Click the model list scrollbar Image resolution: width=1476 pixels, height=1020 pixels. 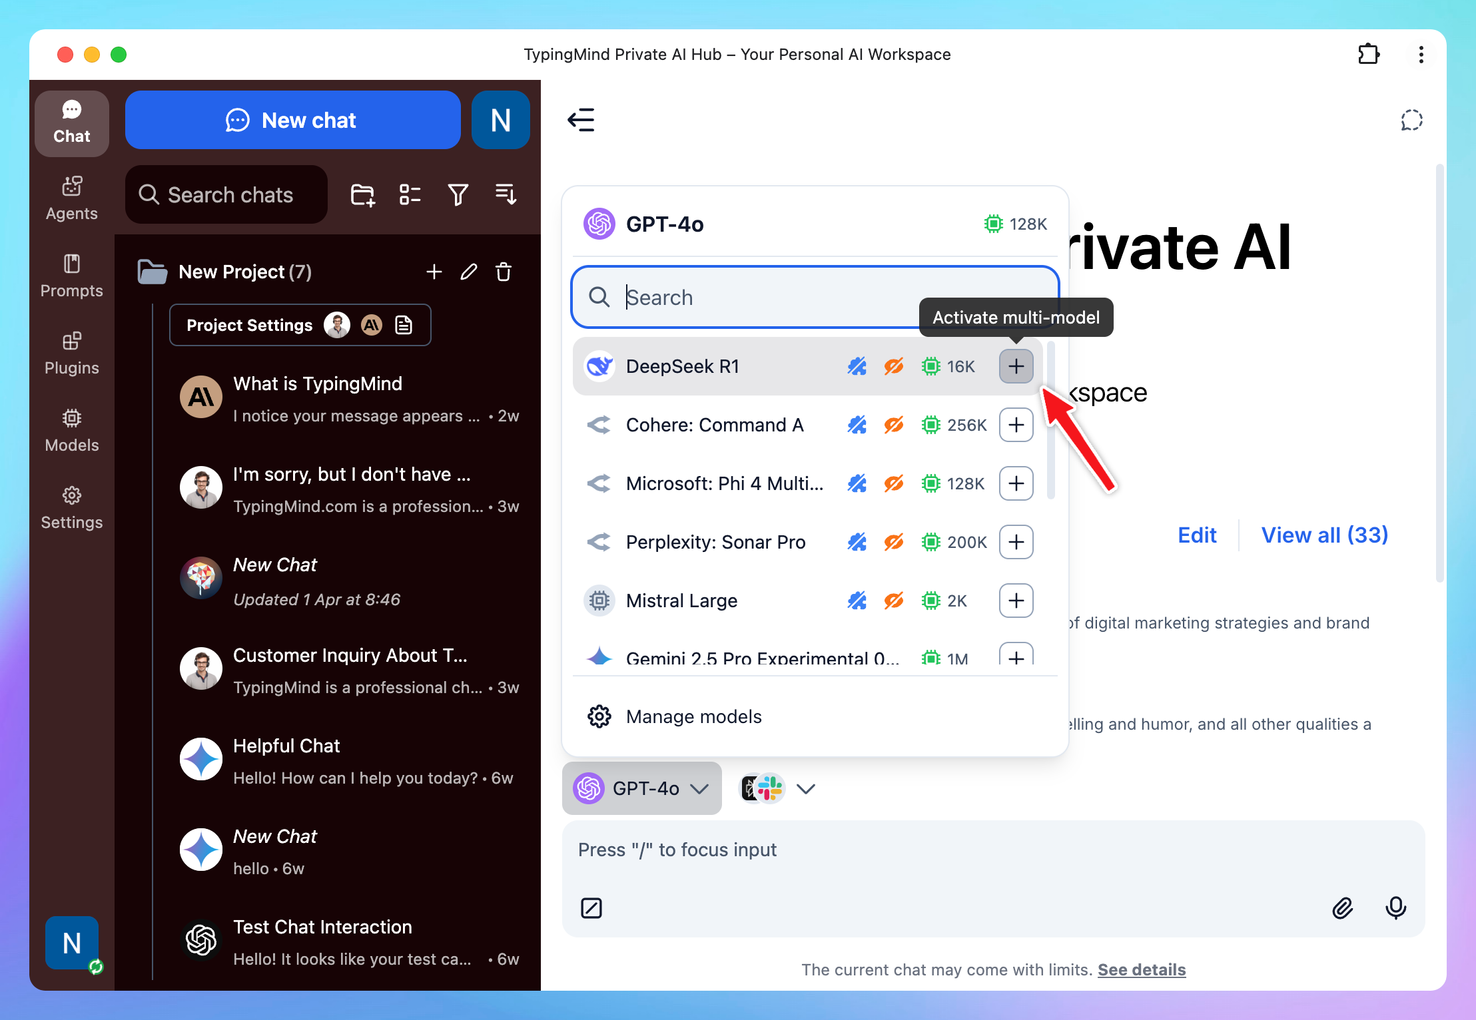(x=1051, y=419)
